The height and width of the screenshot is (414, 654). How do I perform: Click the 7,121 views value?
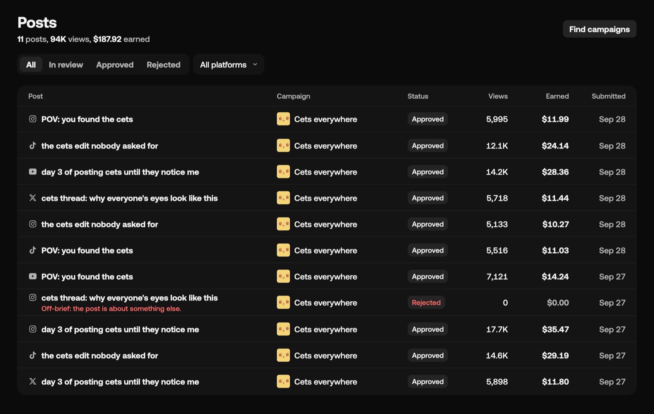point(497,277)
